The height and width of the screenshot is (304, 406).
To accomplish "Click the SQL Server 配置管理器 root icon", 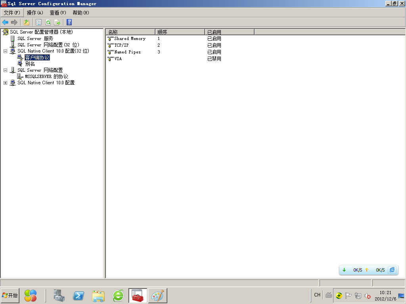I will pyautogui.click(x=5, y=32).
